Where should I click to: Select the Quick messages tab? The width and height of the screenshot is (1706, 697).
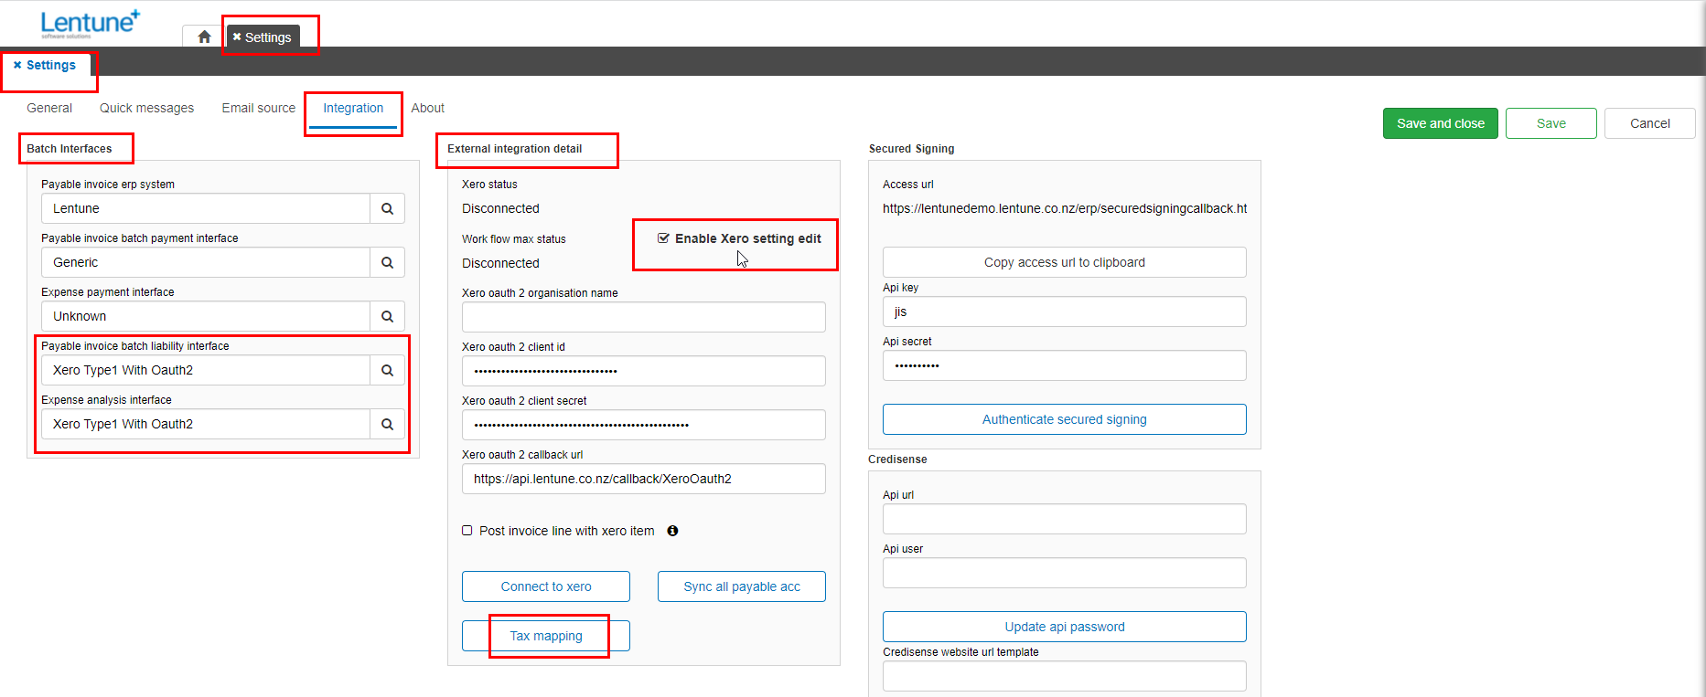point(146,108)
